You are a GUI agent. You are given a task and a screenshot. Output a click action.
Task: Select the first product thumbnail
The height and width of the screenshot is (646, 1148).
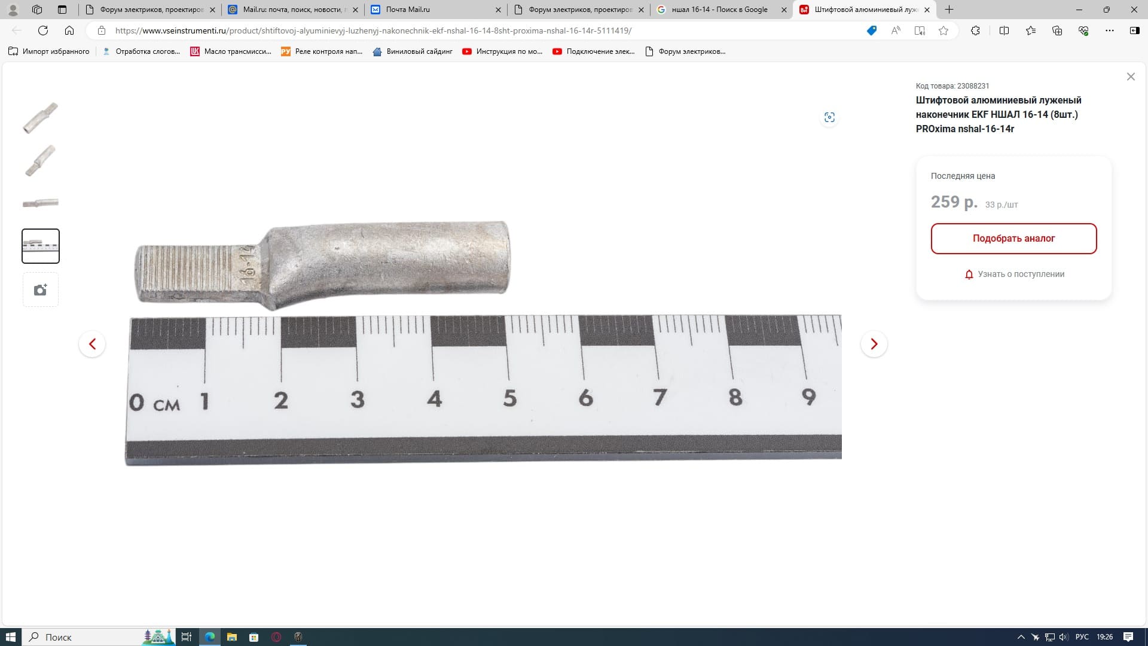[41, 118]
